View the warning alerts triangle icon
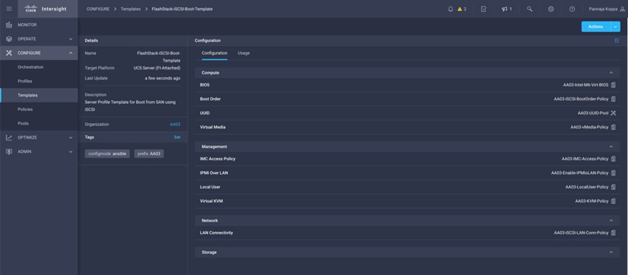The width and height of the screenshot is (628, 275). (460, 9)
